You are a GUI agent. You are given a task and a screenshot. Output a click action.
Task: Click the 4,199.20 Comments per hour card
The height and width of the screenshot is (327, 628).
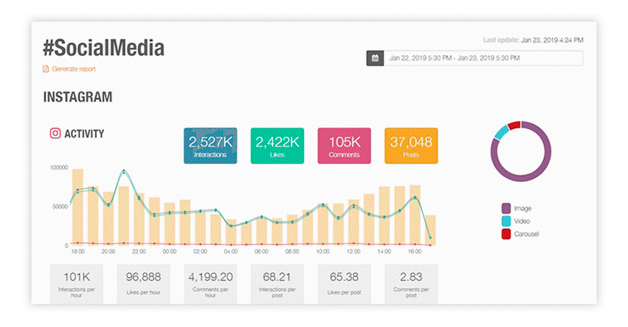coord(210,283)
